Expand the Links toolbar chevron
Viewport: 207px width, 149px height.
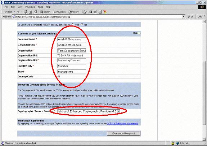click(x=204, y=16)
